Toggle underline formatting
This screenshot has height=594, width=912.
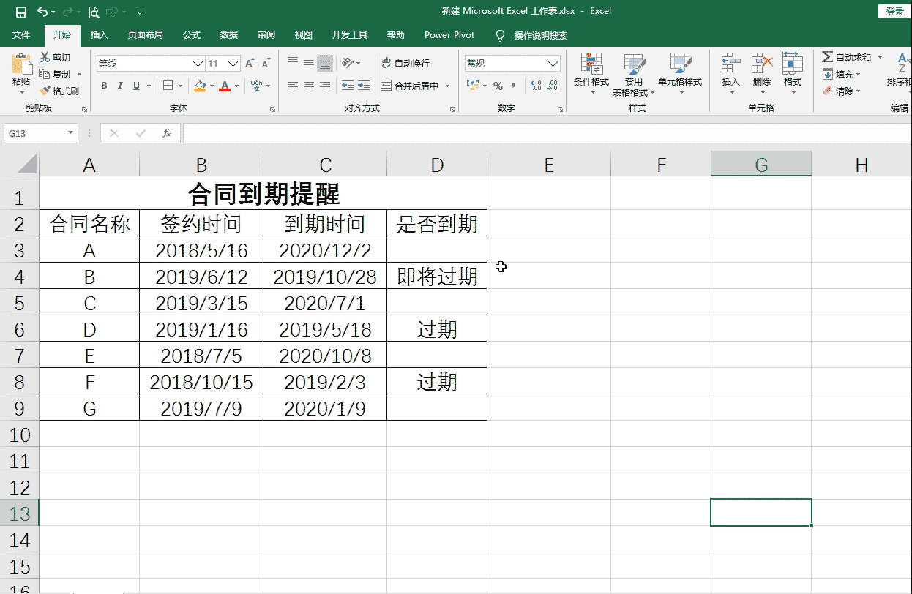pos(136,86)
